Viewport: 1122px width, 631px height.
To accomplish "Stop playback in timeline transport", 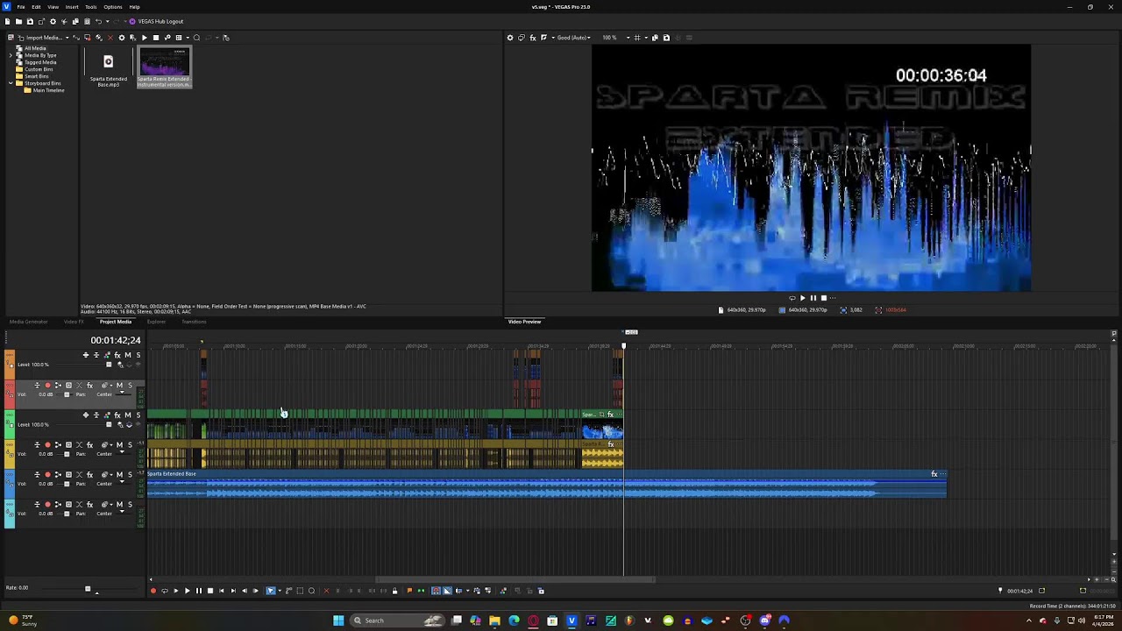I will (x=209, y=591).
